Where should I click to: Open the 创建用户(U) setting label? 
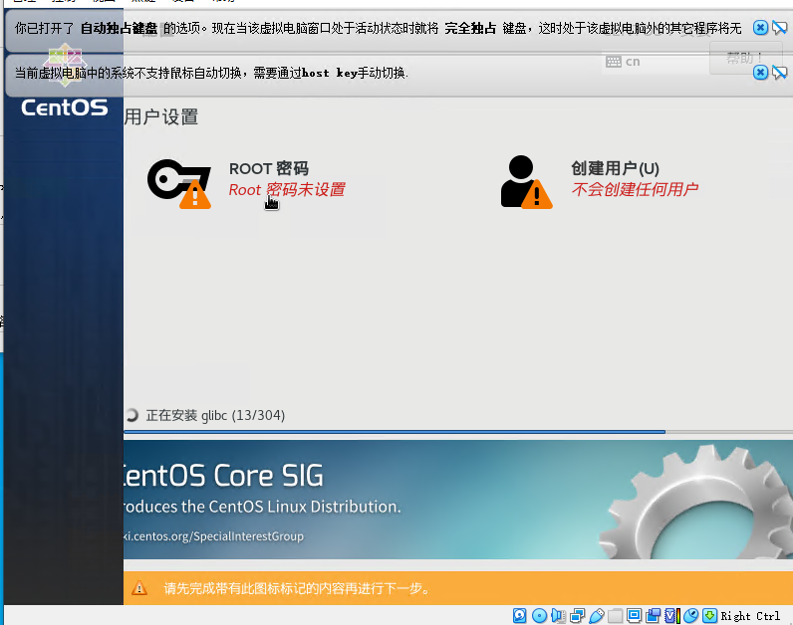click(x=615, y=168)
